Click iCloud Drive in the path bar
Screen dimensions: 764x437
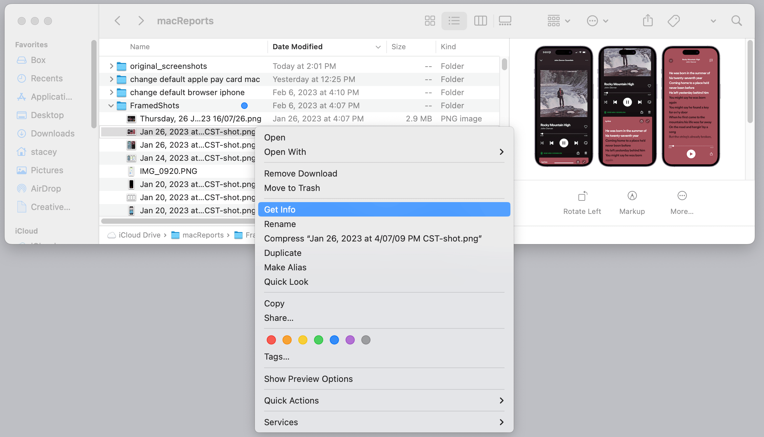point(134,235)
